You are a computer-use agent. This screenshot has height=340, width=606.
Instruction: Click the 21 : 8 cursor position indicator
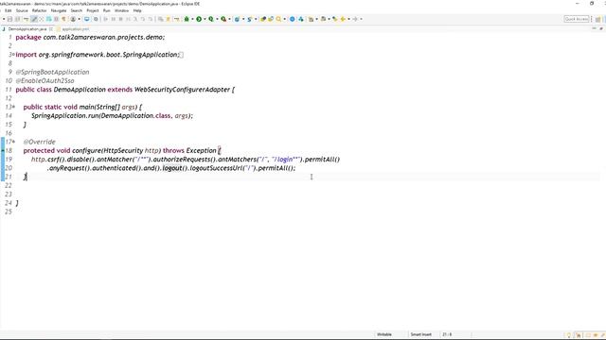[447, 334]
